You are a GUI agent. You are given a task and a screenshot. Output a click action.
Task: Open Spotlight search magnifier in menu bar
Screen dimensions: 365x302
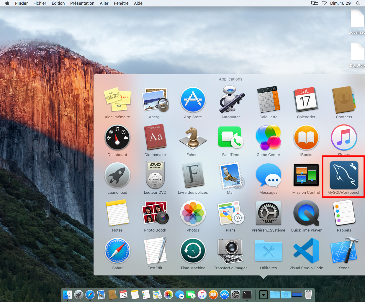tap(358, 3)
